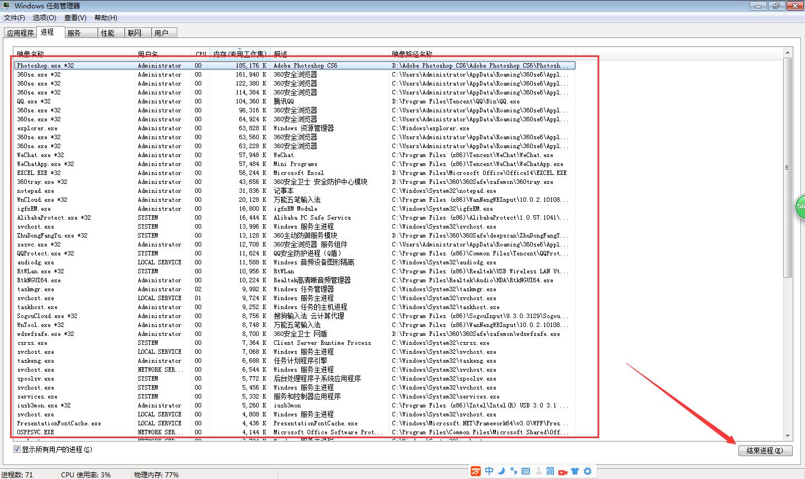This screenshot has height=479, width=805.
Task: Select the notepad.exe process
Action: point(294,191)
